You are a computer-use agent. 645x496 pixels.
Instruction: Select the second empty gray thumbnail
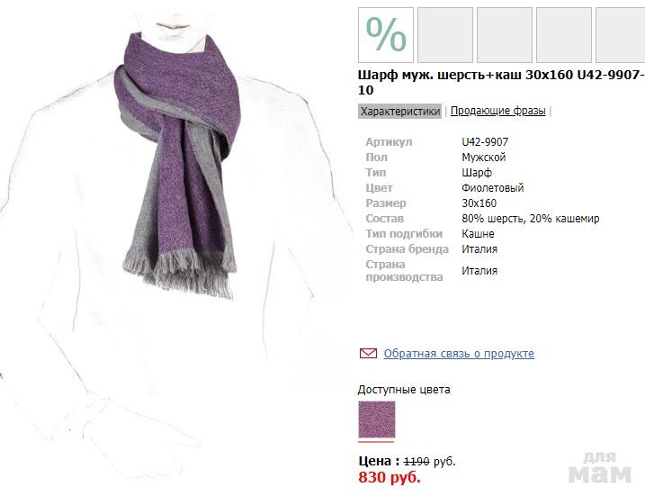(x=505, y=35)
